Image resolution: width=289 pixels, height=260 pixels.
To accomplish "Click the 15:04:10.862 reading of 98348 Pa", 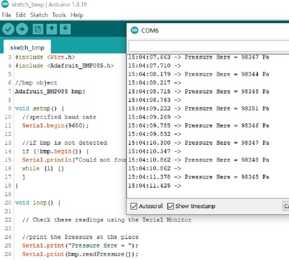I will [x=199, y=160].
